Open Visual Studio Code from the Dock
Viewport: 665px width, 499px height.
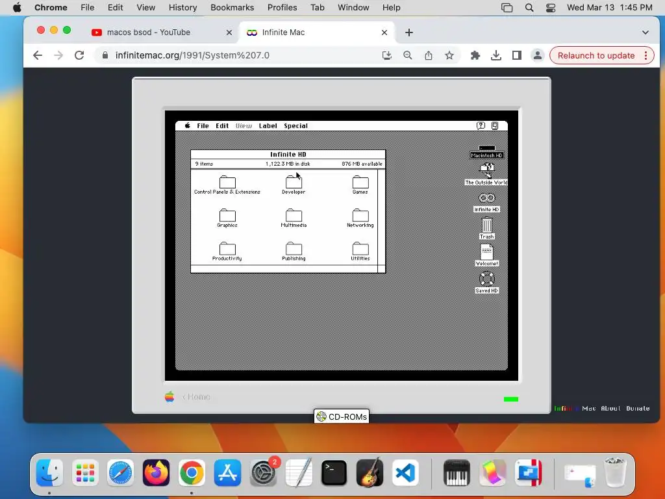(405, 473)
